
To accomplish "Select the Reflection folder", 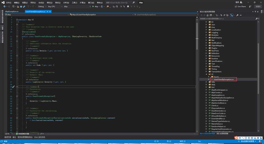I will pyautogui.click(x=215, y=53).
